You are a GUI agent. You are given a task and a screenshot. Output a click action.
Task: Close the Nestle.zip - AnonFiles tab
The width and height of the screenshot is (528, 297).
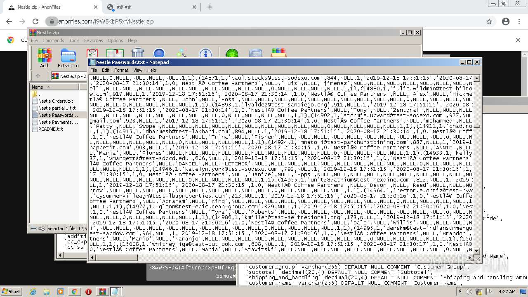[95, 7]
